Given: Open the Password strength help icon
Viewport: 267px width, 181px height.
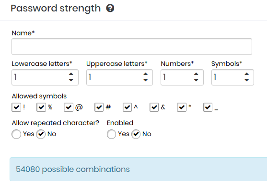Looking at the screenshot, I should 110,8.
